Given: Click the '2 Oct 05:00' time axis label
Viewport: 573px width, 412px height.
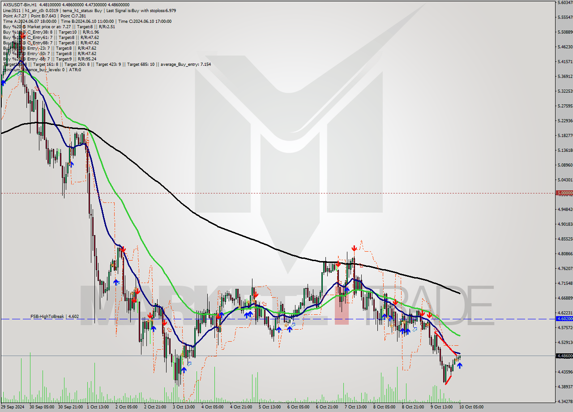Looking at the screenshot, I should coord(128,407).
